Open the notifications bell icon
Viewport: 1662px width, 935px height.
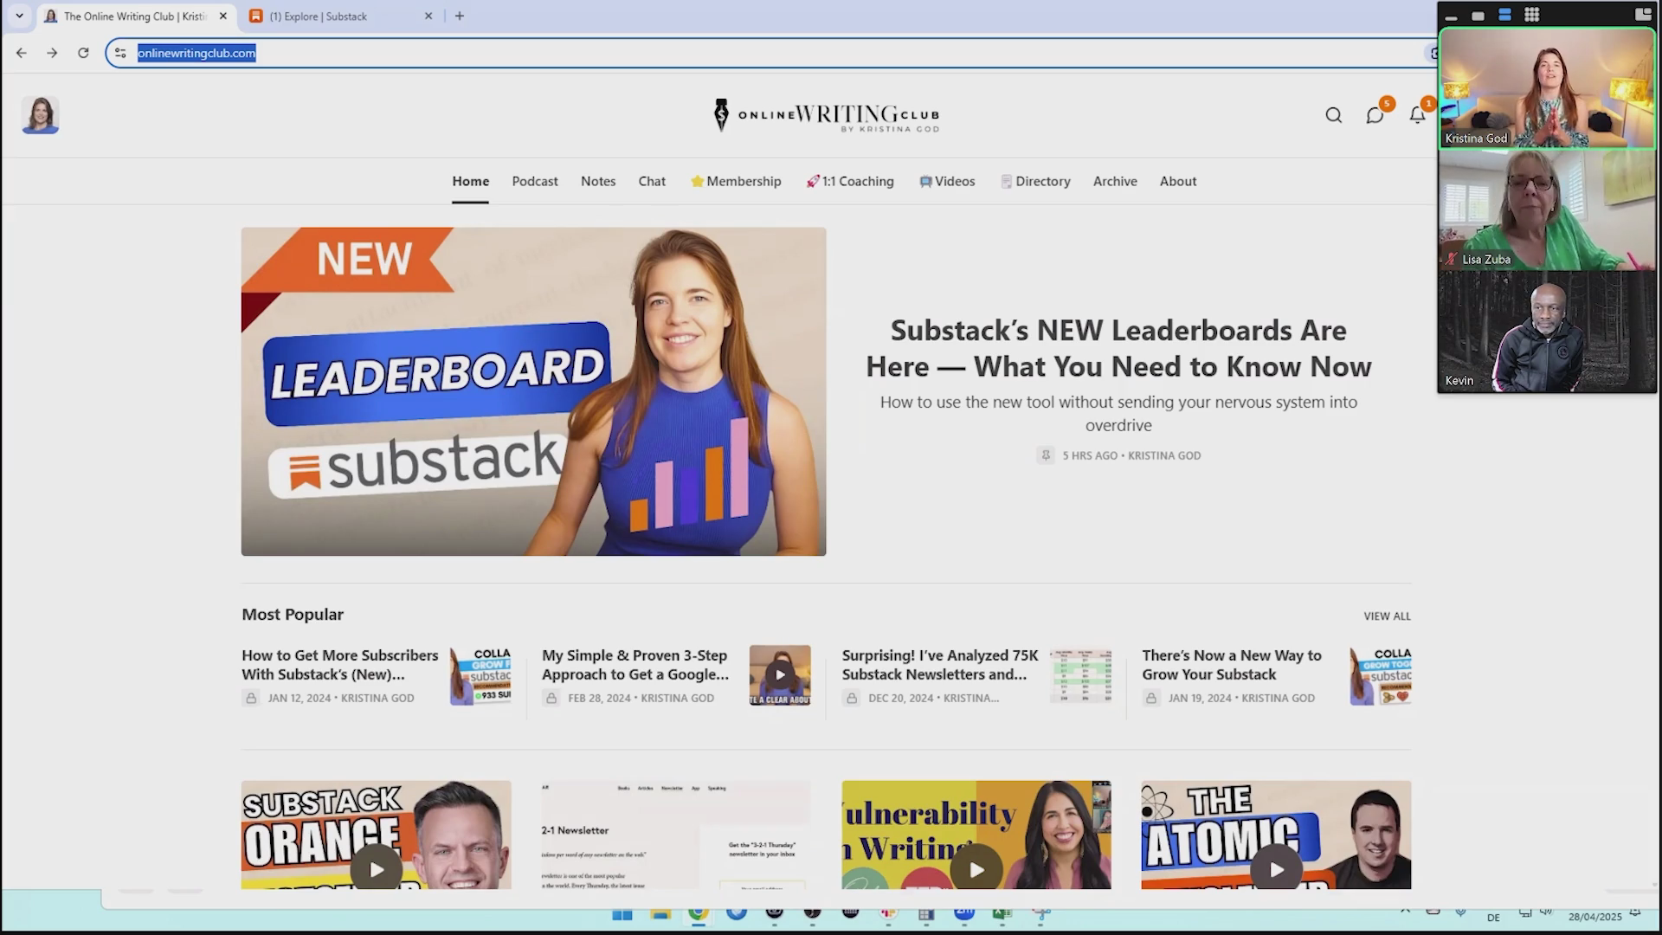[x=1417, y=115]
